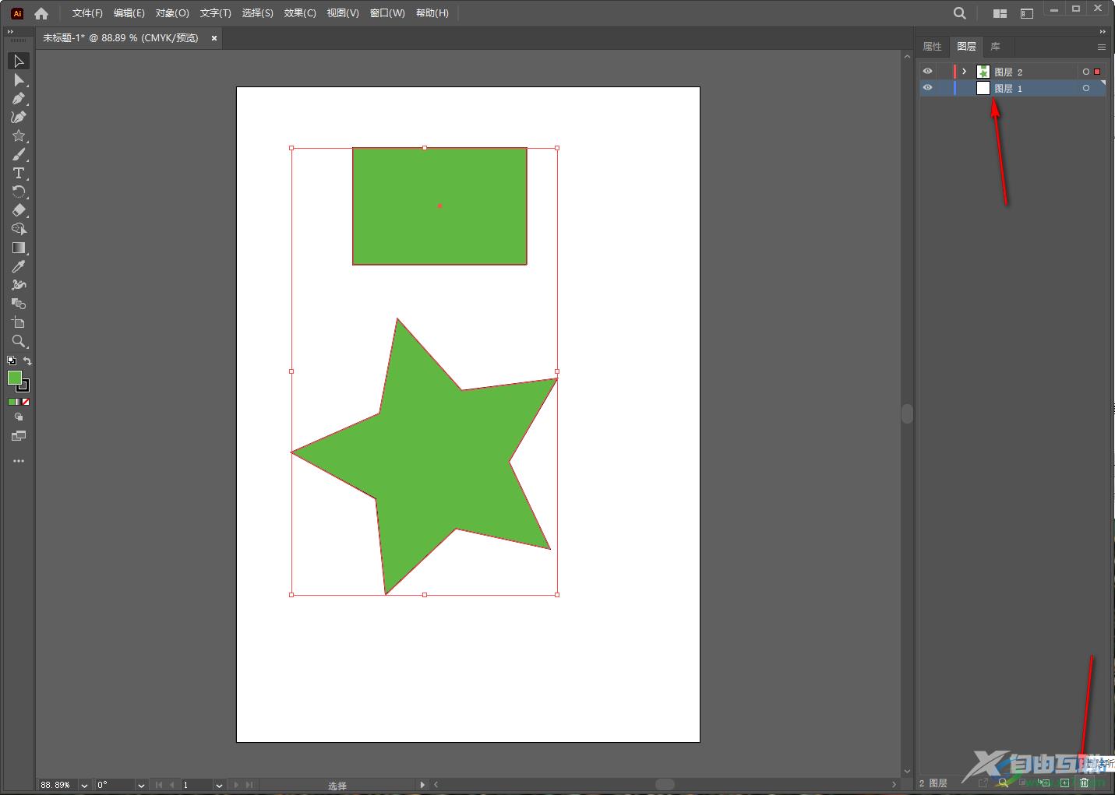1115x795 pixels.
Task: Open the zoom level dropdown
Action: point(84,785)
